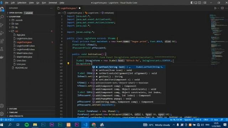The image size is (228, 128).
Task: Run the Java file with play icon
Action: (215, 8)
